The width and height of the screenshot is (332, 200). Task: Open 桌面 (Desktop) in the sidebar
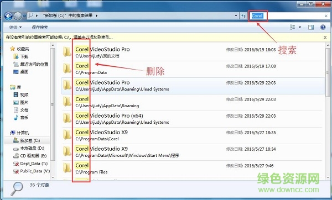24,72
